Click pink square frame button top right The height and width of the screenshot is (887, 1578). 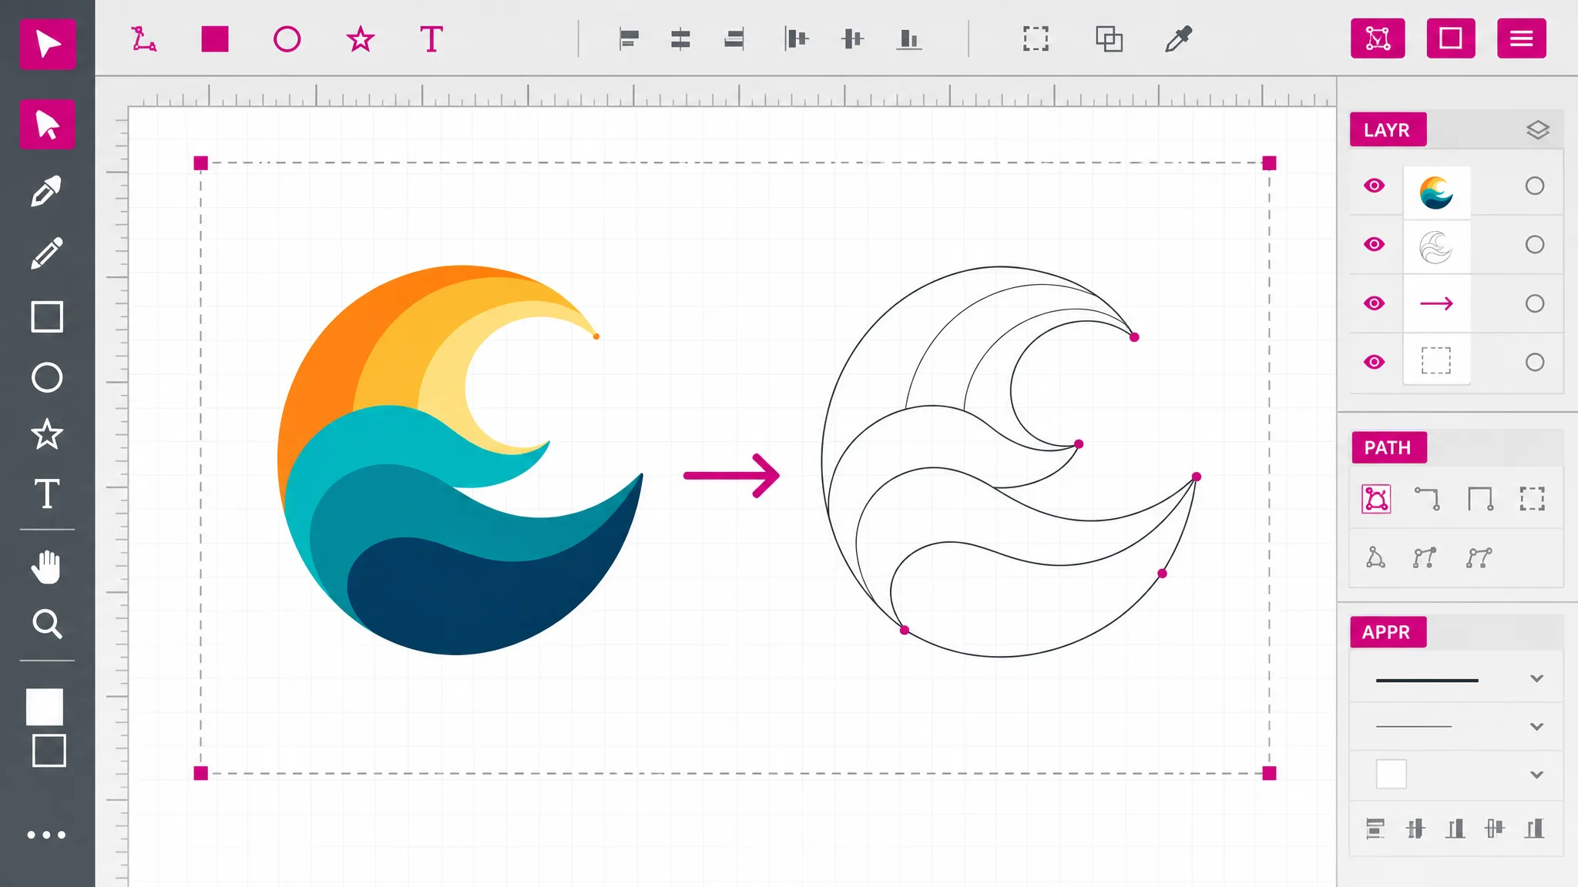click(1451, 38)
